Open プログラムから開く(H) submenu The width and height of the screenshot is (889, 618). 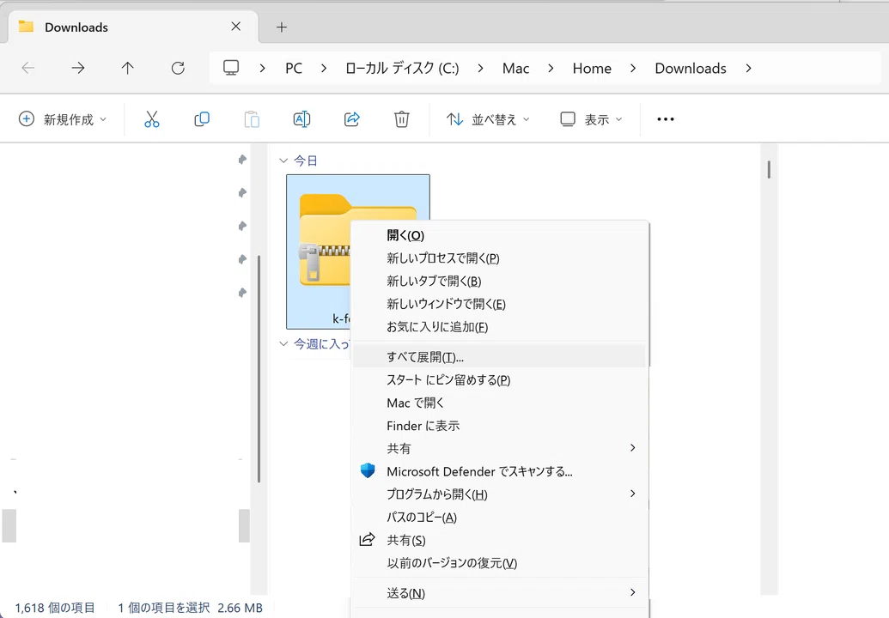pyautogui.click(x=499, y=494)
